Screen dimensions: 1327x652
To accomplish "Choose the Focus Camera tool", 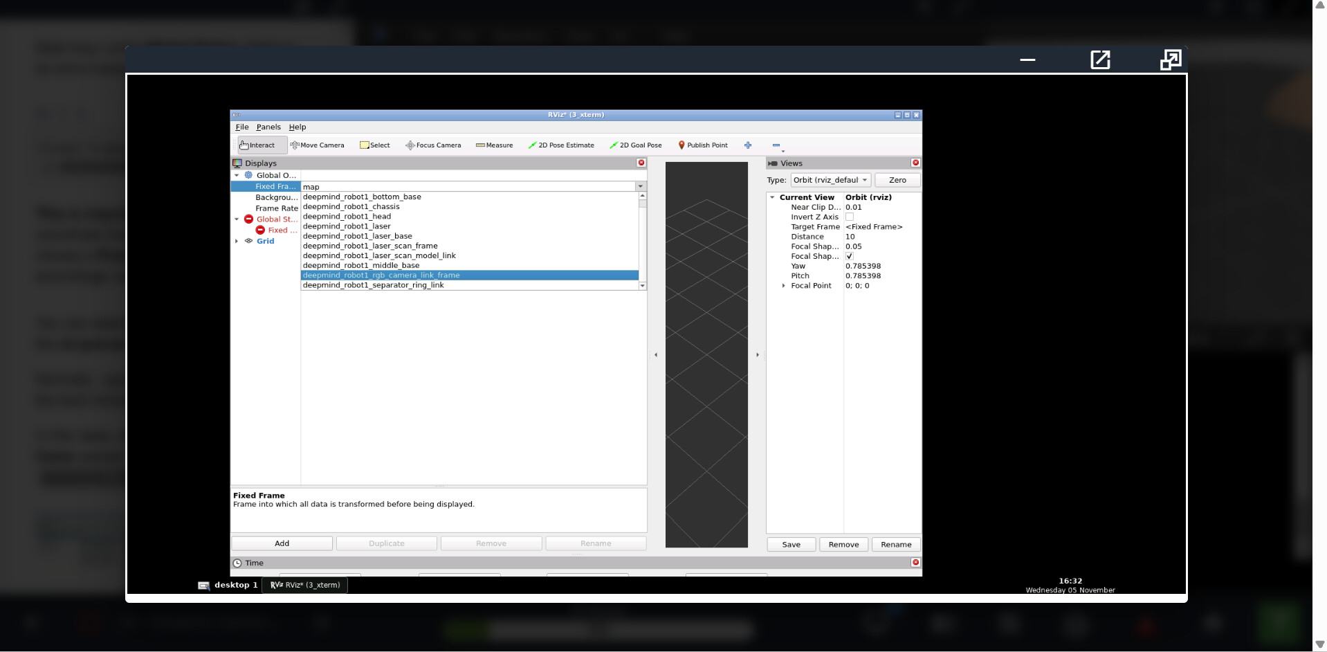I will [433, 145].
